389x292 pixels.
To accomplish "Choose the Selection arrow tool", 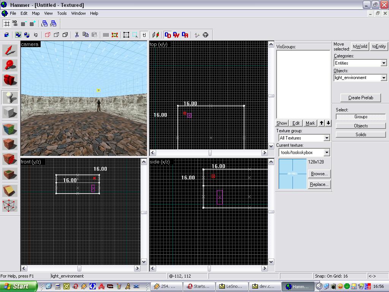I will [x=10, y=51].
